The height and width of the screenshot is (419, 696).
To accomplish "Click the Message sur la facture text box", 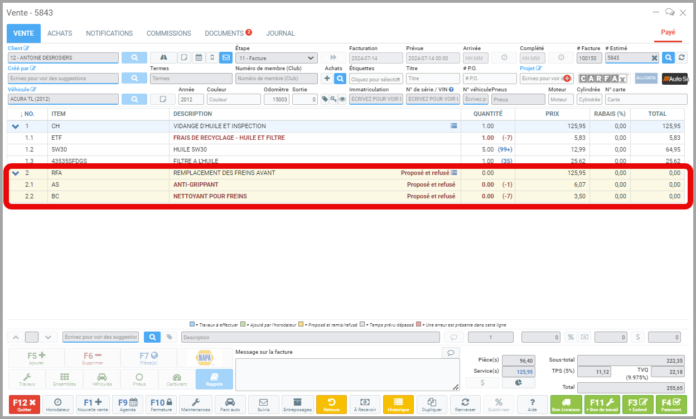I will click(347, 374).
